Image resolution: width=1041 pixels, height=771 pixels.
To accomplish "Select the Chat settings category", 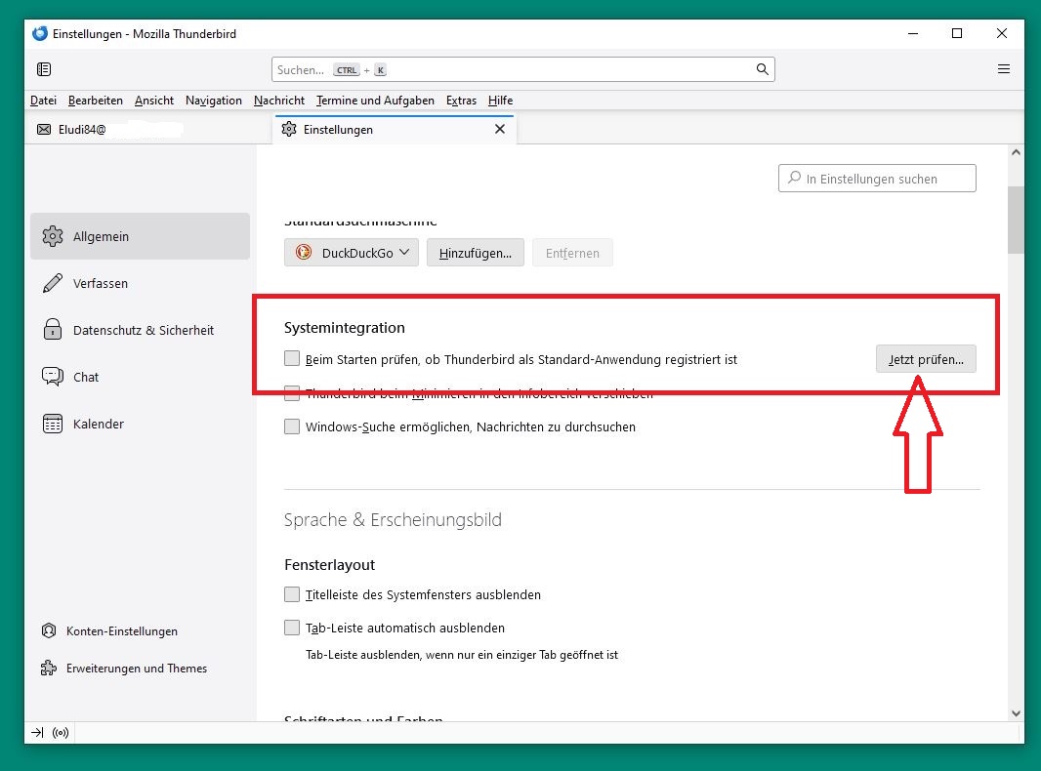I will [x=140, y=377].
